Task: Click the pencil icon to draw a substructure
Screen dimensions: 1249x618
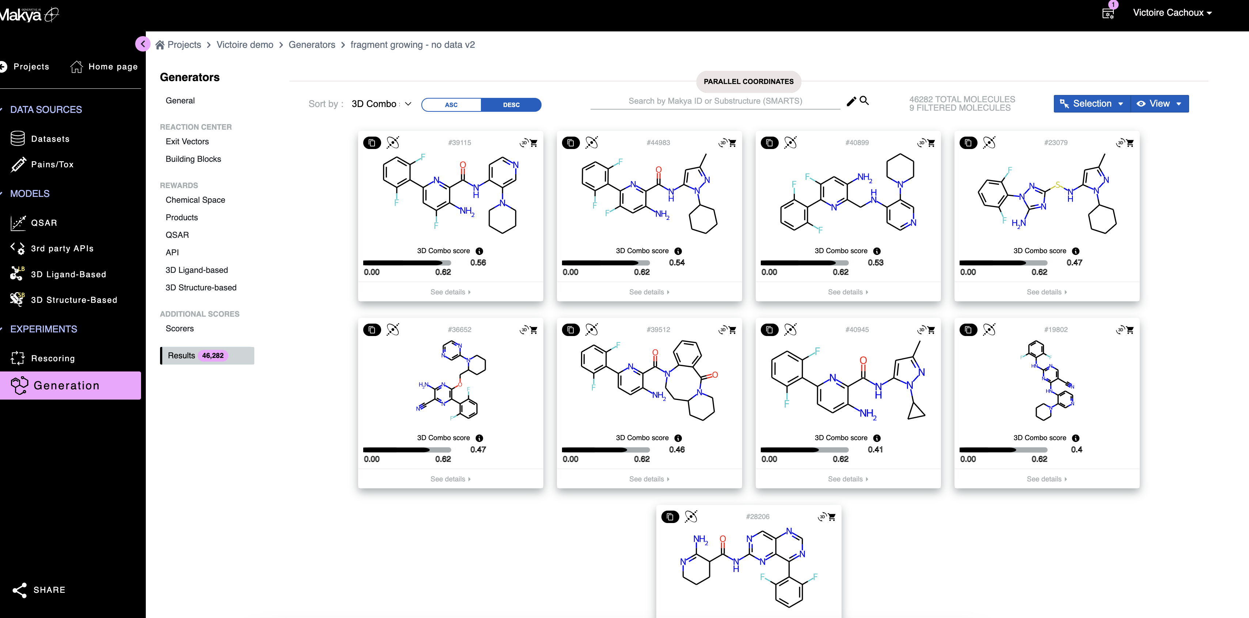Action: [851, 101]
